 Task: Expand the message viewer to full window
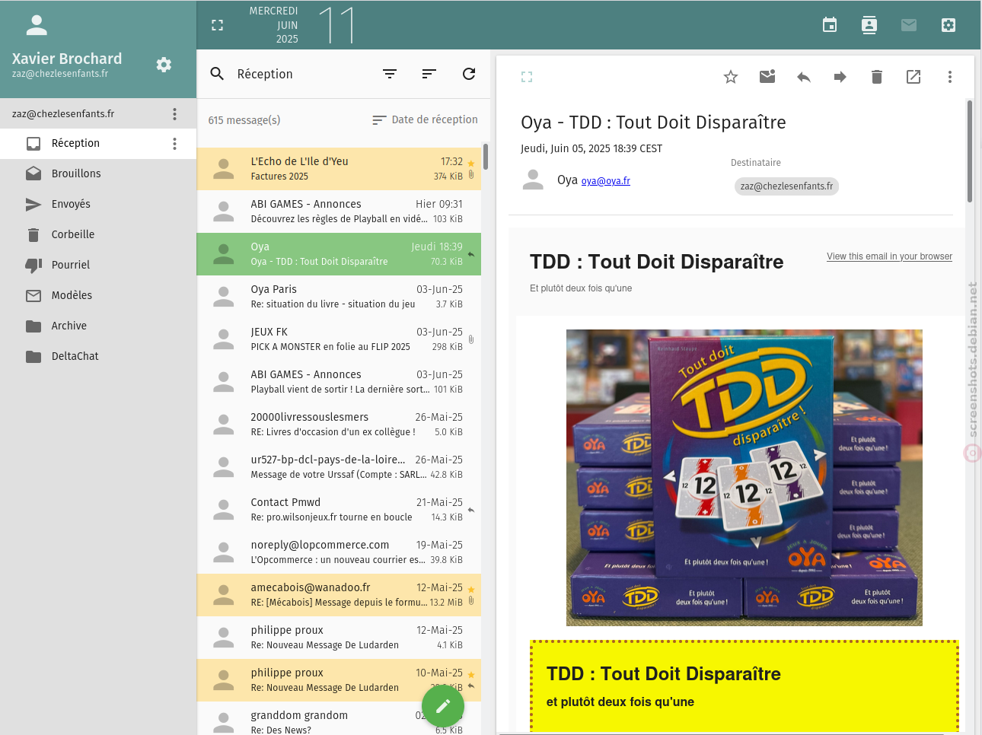coord(527,77)
